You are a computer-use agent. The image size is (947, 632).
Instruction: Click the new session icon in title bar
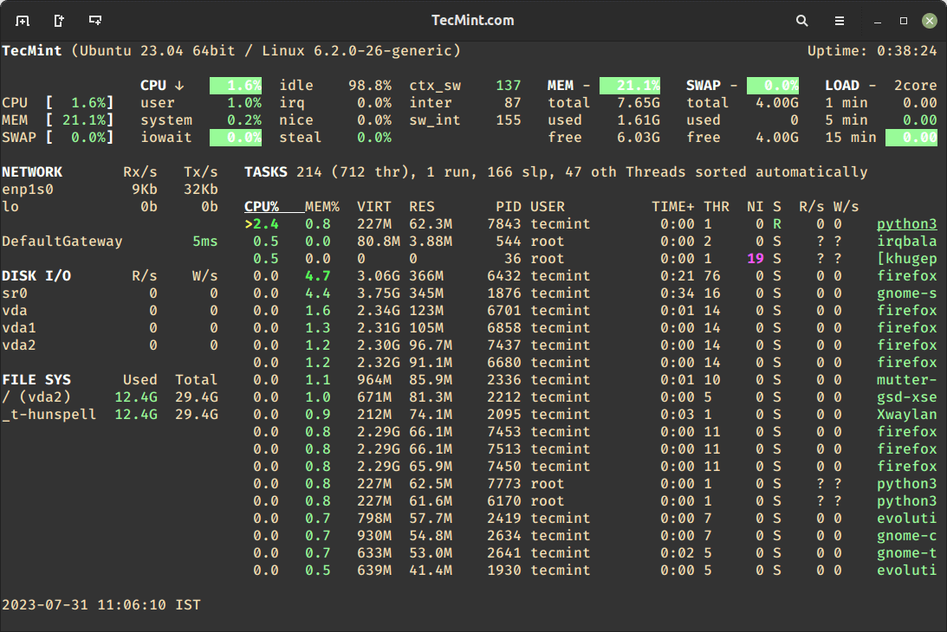23,21
